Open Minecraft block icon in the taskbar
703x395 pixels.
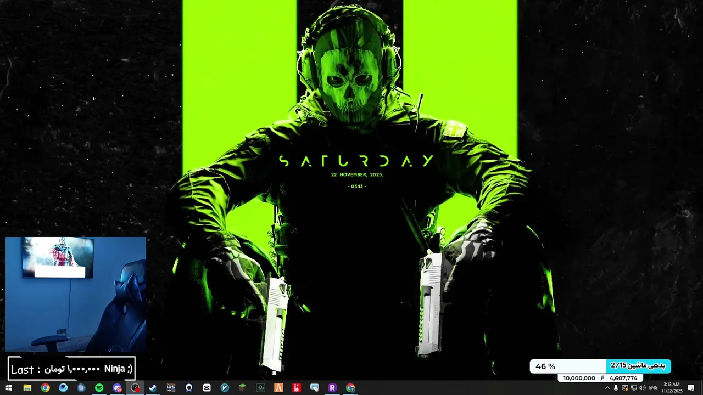(242, 388)
